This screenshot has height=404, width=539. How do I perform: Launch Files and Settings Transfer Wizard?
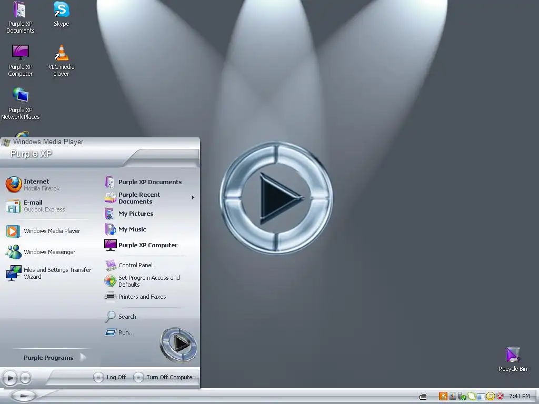coord(48,273)
